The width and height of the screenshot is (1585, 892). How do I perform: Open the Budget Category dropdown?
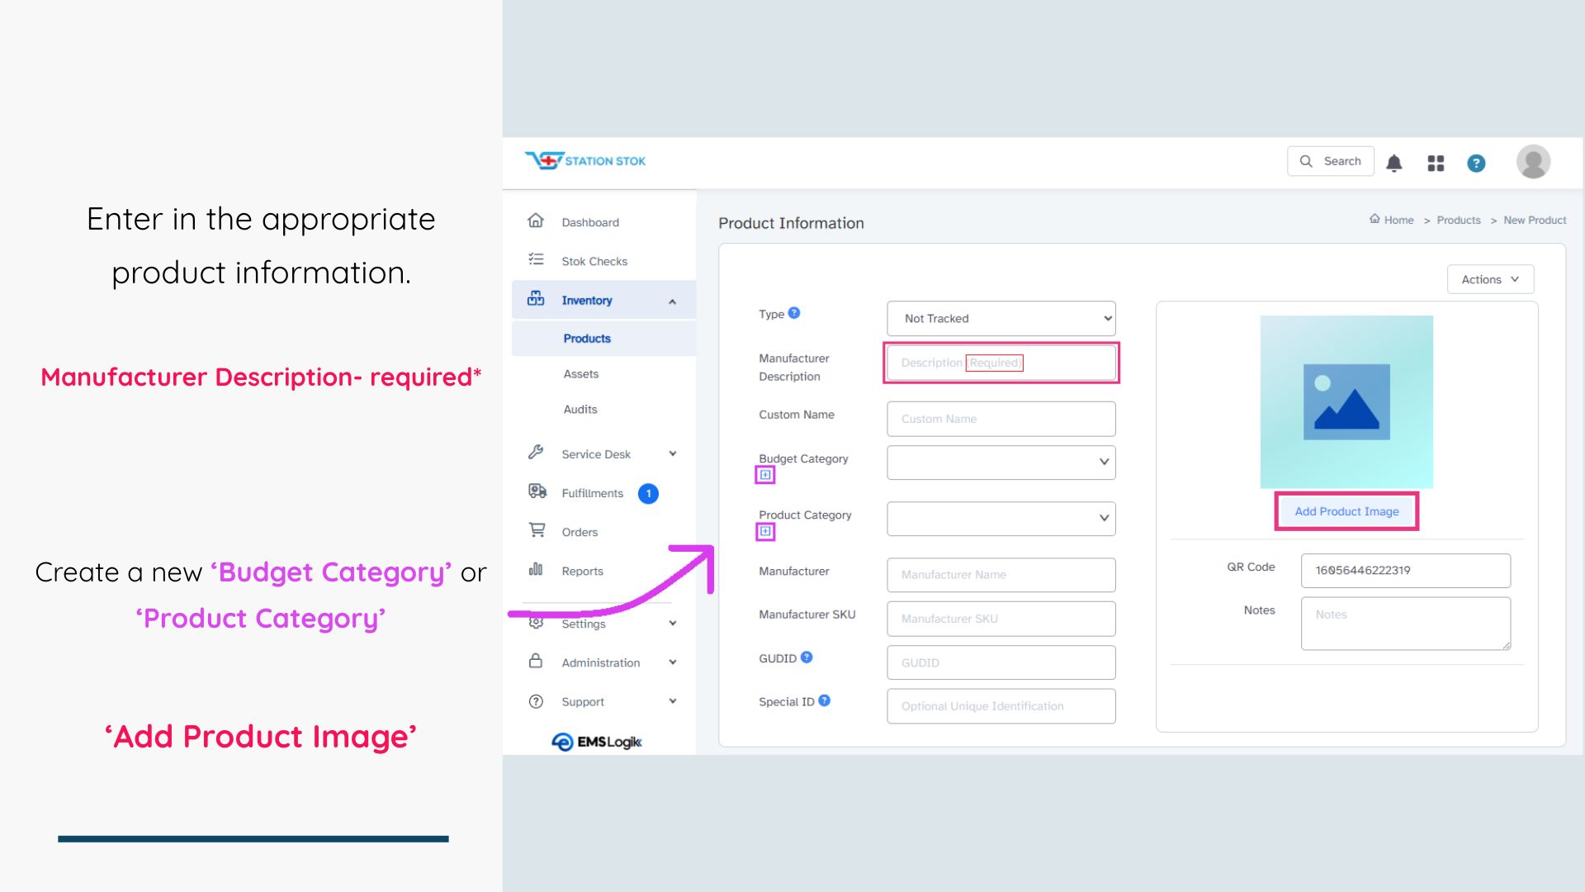point(1001,463)
